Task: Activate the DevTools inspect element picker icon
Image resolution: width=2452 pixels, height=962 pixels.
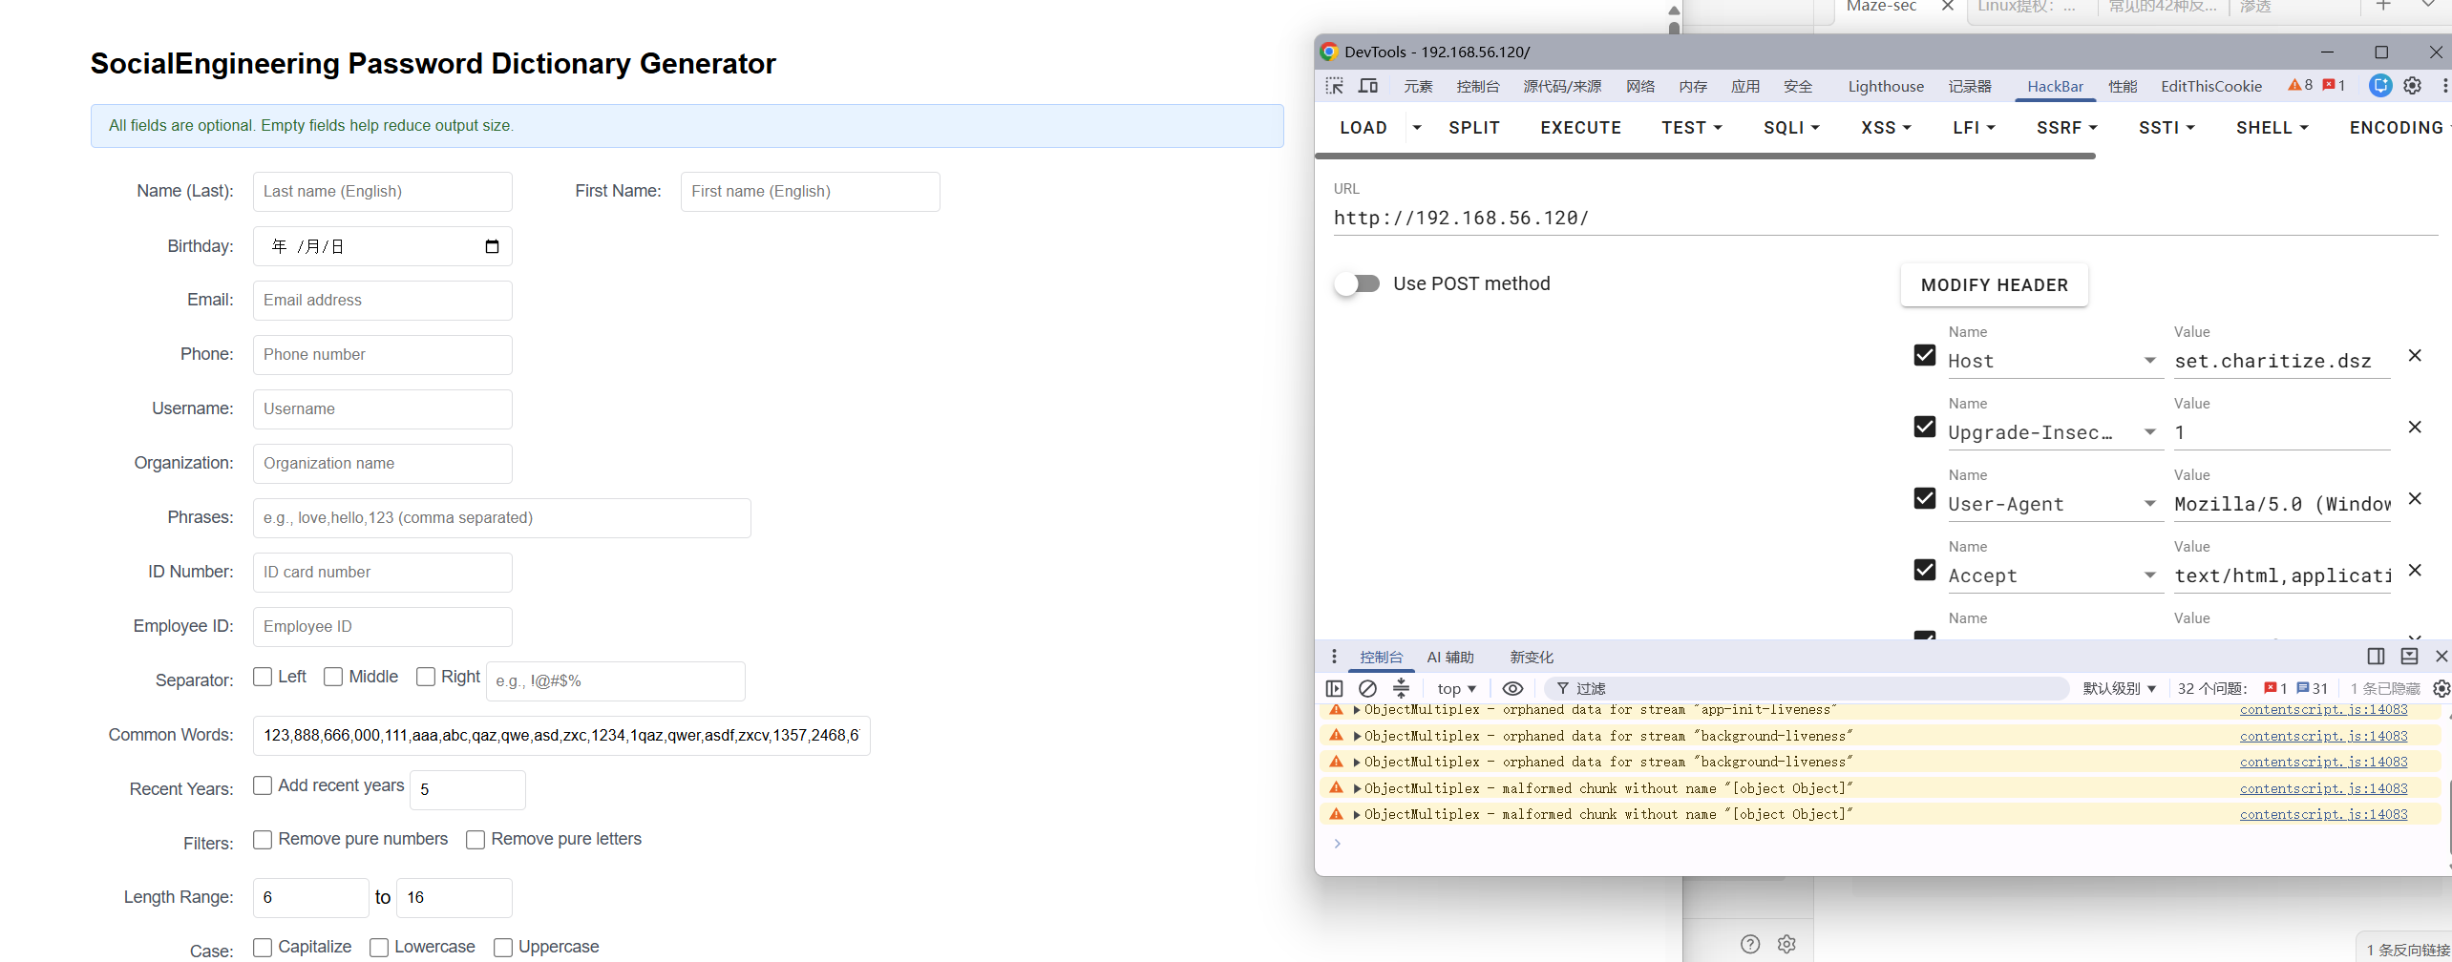Action: 1334,86
